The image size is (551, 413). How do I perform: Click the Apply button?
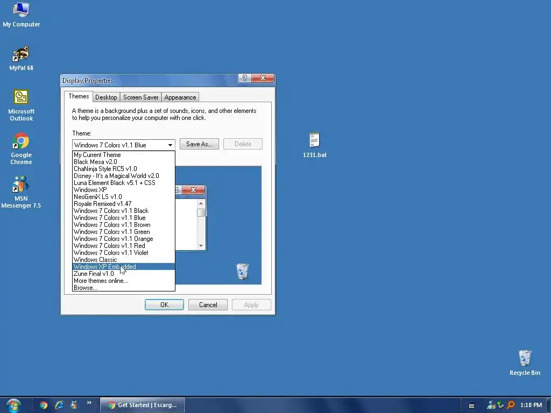(251, 305)
